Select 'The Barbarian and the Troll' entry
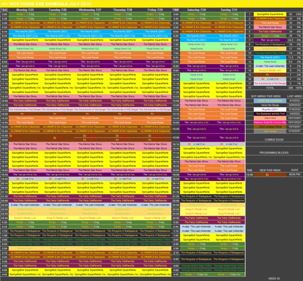The image size is (303, 281). tap(270, 114)
